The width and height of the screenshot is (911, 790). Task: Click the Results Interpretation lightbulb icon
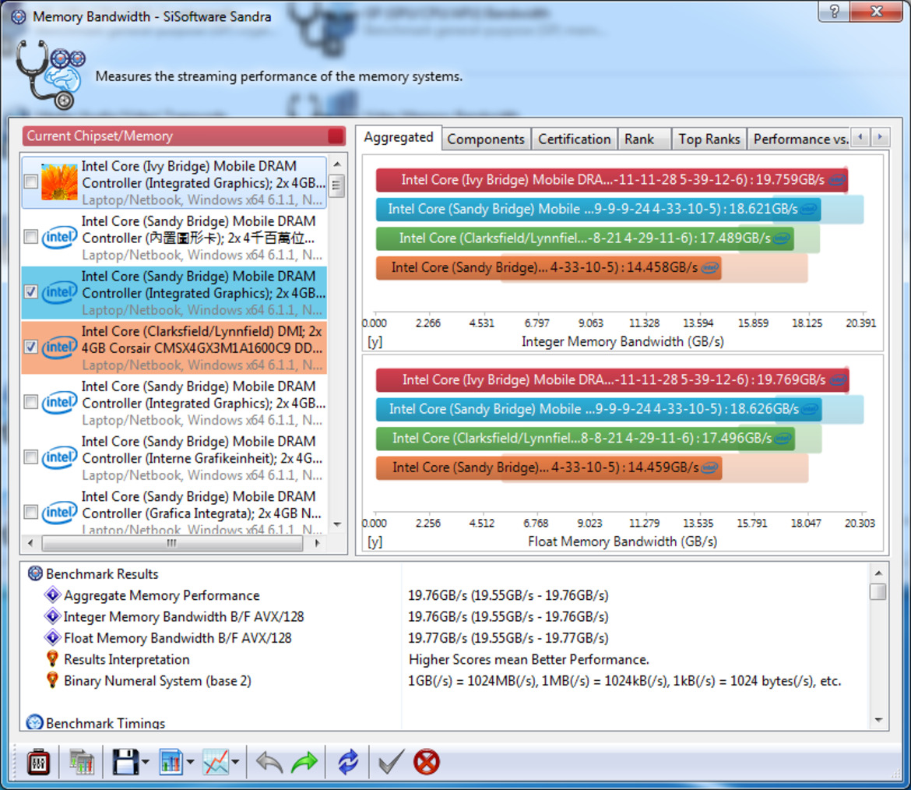52,658
